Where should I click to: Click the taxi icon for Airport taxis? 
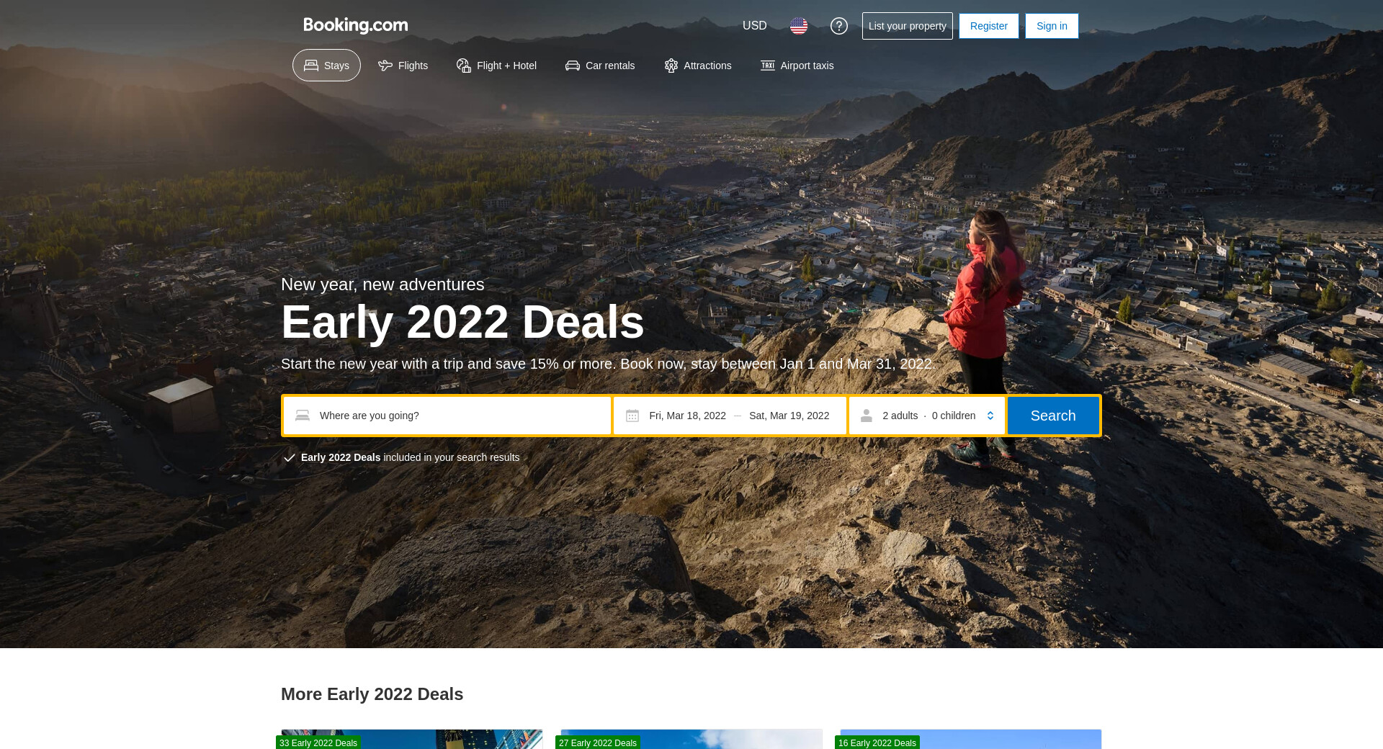click(768, 66)
